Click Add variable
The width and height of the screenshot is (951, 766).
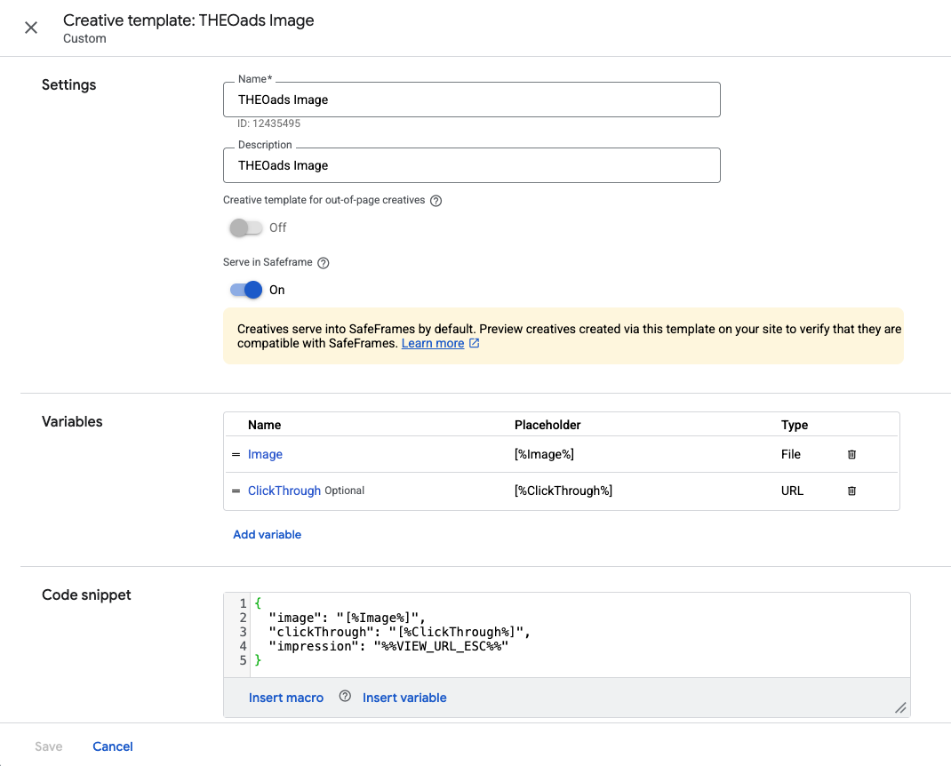(x=267, y=534)
